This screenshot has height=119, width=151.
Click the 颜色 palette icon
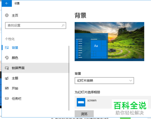pyautogui.click(x=7, y=58)
